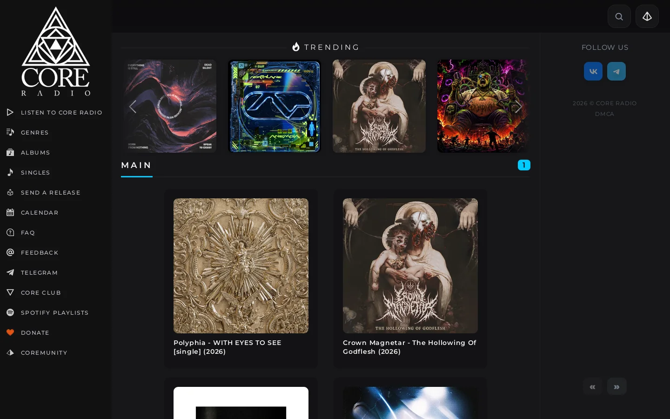Click the Feedback at-sign icon
The image size is (670, 419).
pyautogui.click(x=10, y=252)
